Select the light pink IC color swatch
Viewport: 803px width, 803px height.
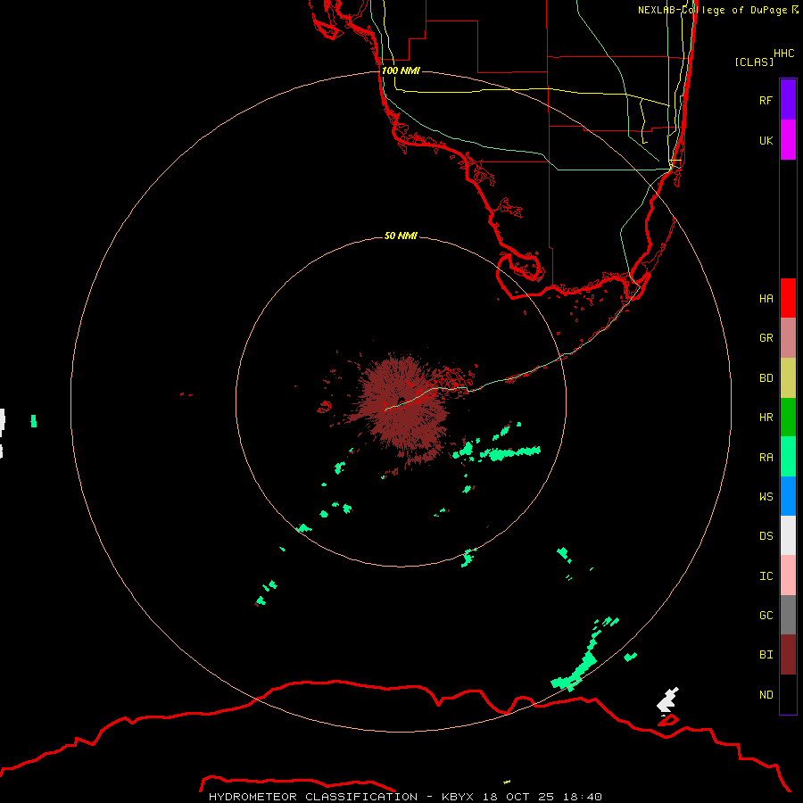[x=788, y=575]
